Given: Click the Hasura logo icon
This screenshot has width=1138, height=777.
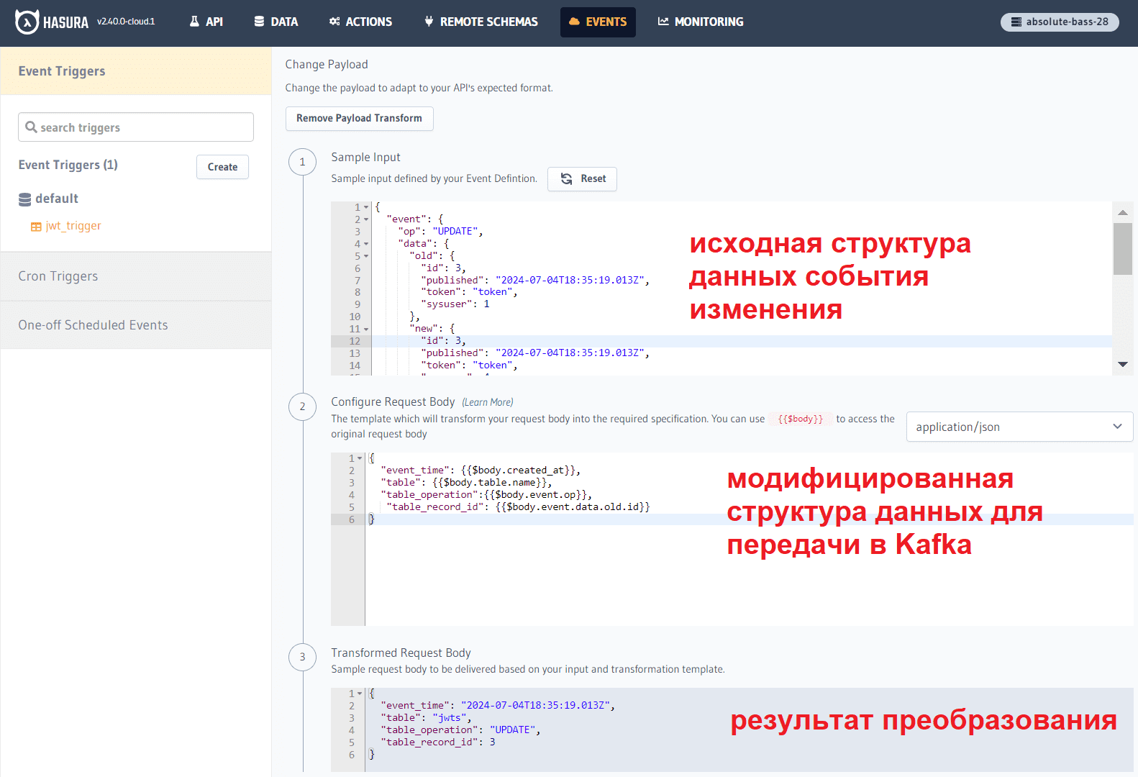Looking at the screenshot, I should click(27, 22).
